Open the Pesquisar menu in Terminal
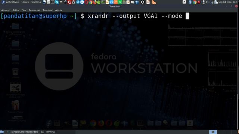This screenshot has height=134, width=239. 34,10
